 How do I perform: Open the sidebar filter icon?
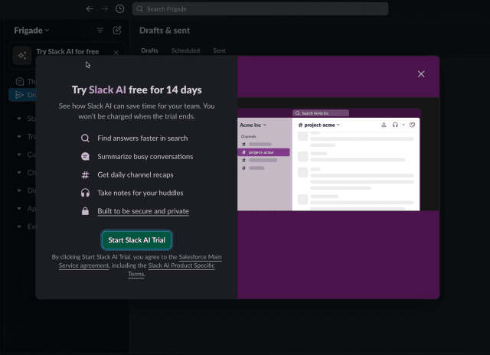(100, 31)
